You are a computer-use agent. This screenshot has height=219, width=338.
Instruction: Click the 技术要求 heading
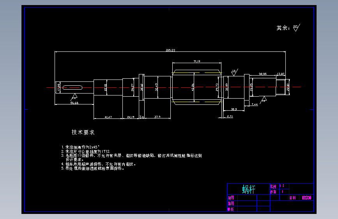(83, 132)
